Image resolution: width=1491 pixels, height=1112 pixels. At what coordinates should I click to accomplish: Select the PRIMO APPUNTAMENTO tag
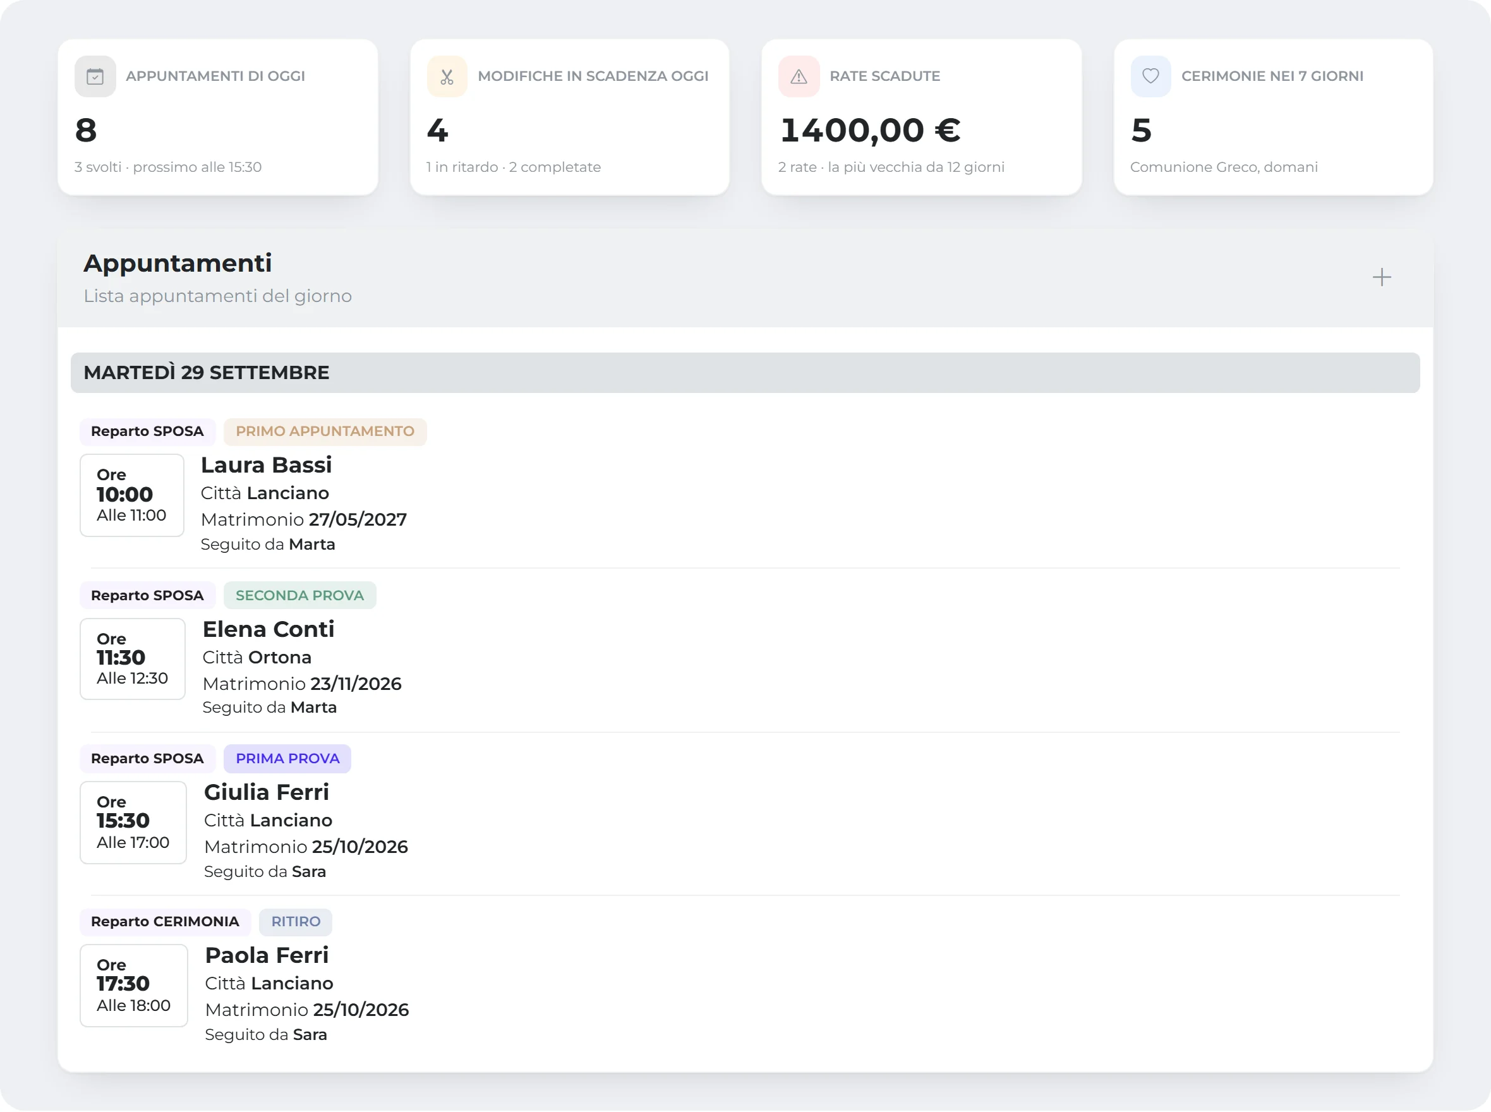pos(325,432)
